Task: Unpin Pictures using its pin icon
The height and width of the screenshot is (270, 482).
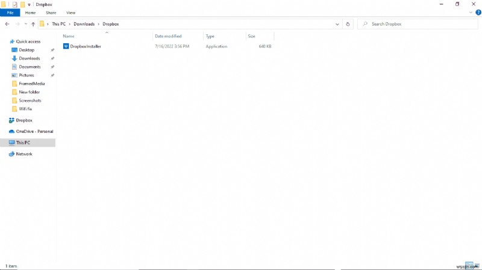Action: coord(52,75)
